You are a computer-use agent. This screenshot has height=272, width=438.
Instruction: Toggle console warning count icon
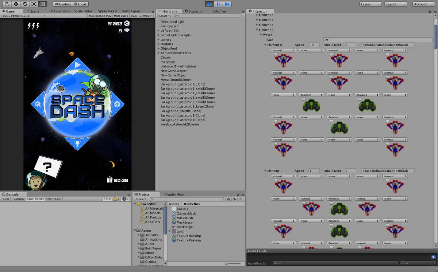pyautogui.click(x=116, y=199)
